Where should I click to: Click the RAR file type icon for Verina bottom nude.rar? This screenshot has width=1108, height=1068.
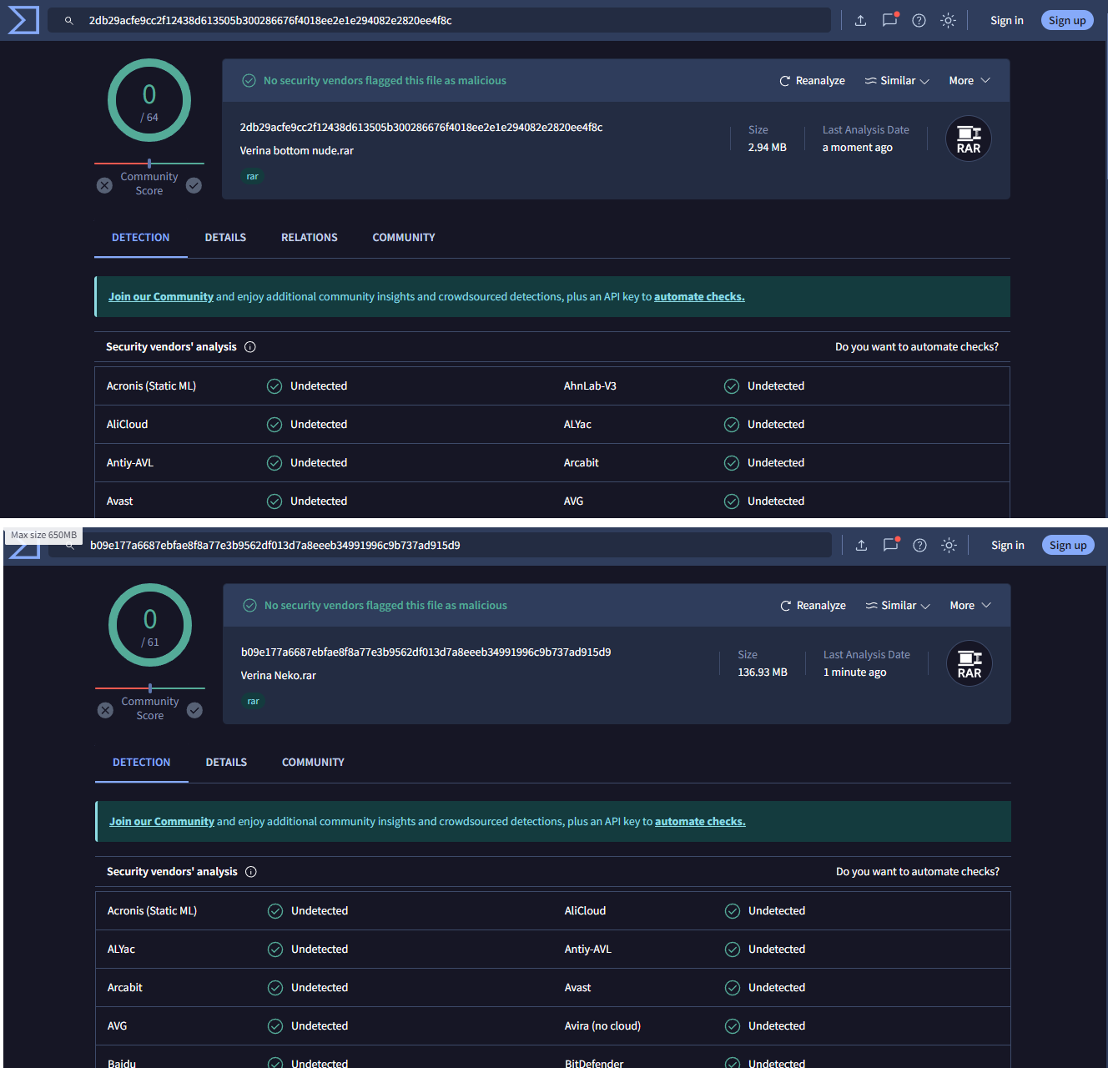tap(969, 139)
